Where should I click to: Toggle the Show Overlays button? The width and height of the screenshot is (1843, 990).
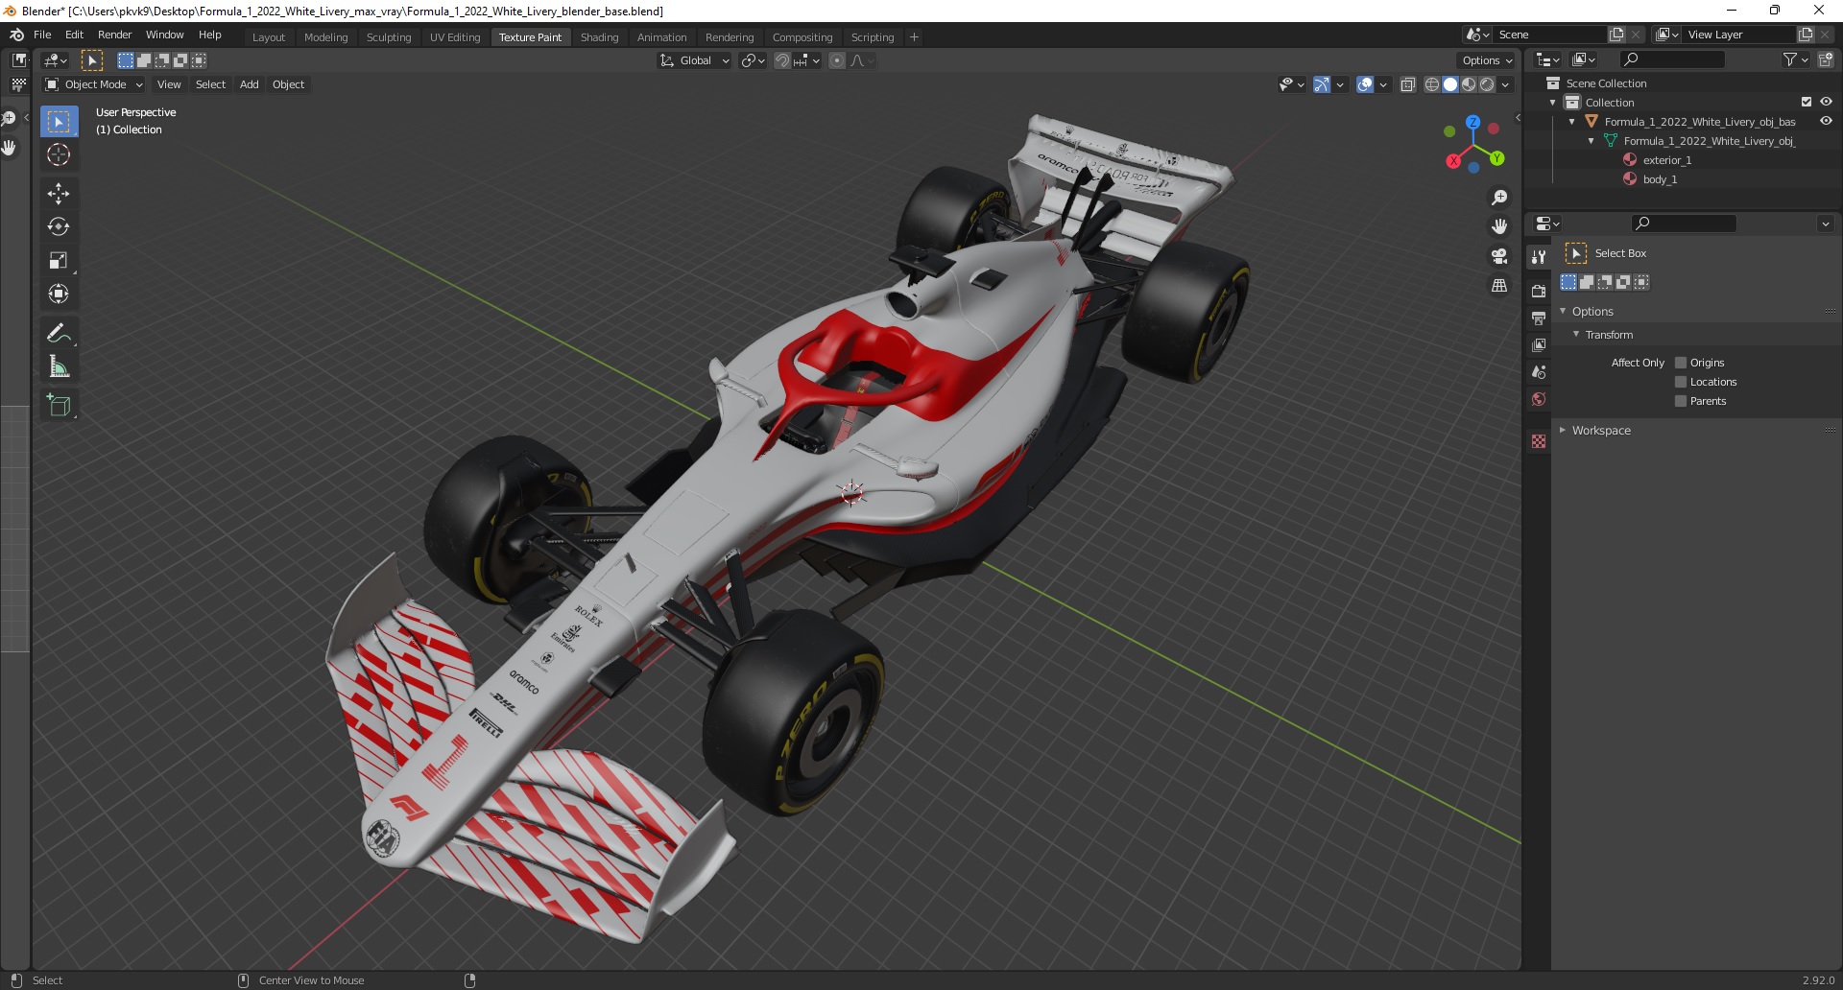coord(1365,84)
